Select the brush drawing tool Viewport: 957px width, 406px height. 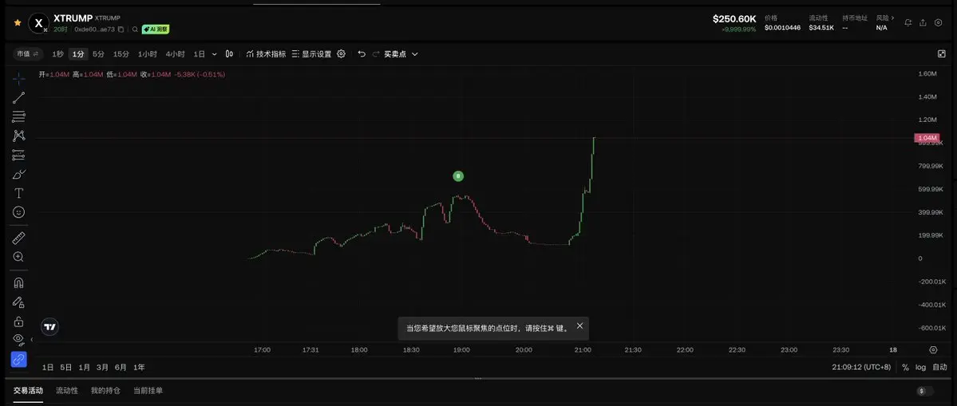[x=19, y=175]
